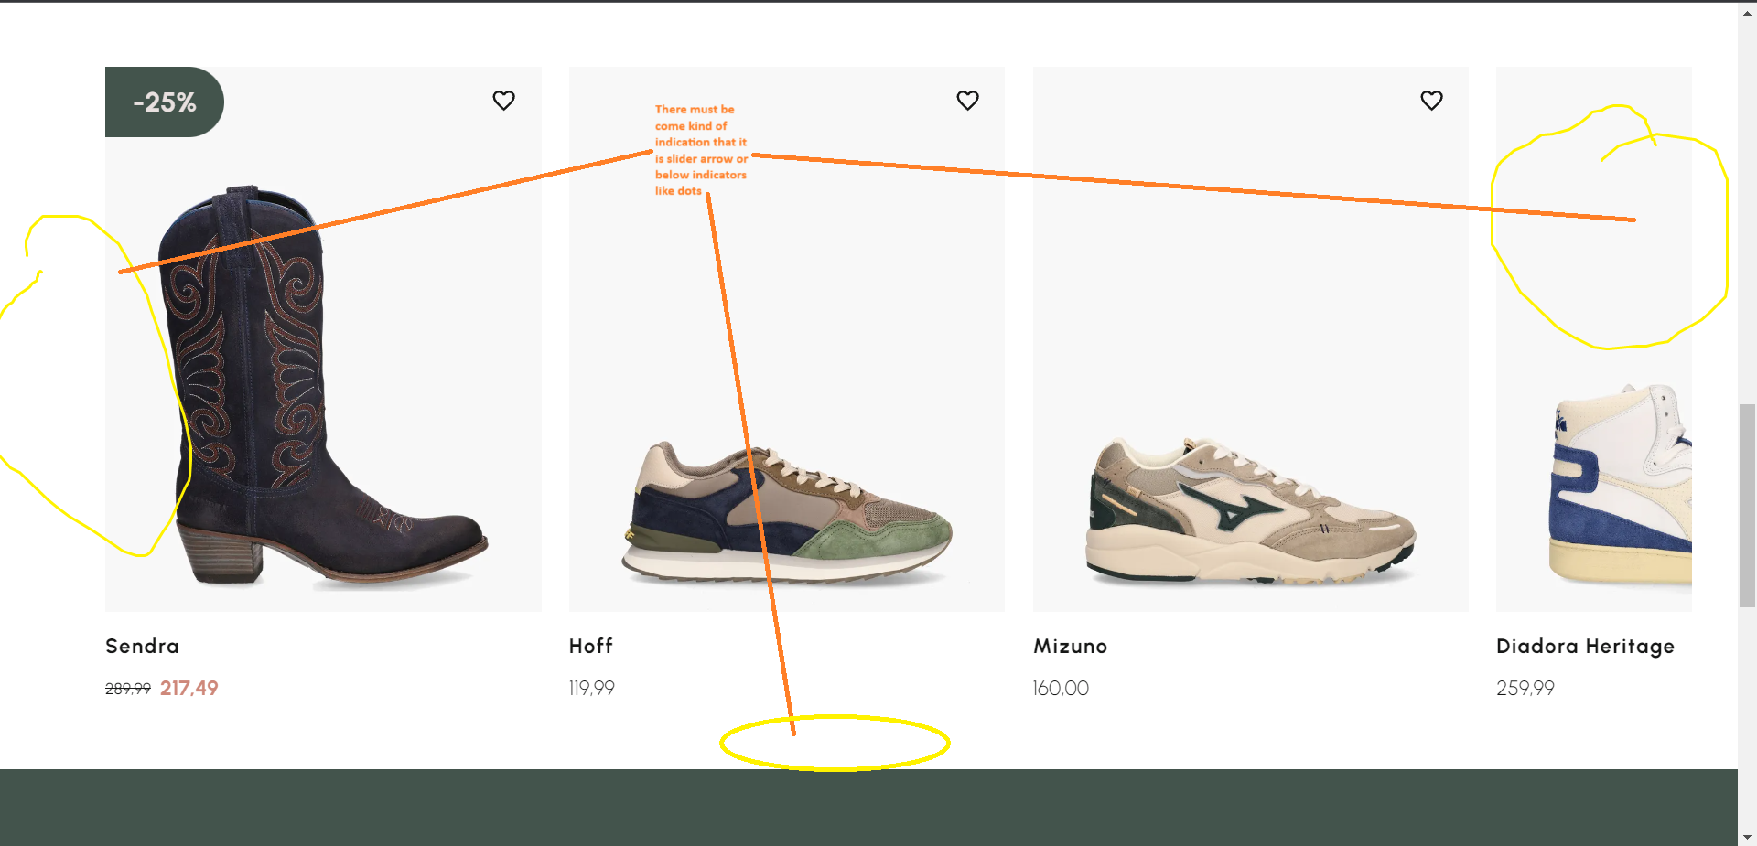Open the Sendra product name link
The image size is (1757, 846).
(142, 647)
